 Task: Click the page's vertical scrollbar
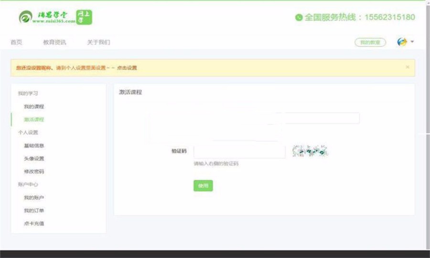[428, 125]
